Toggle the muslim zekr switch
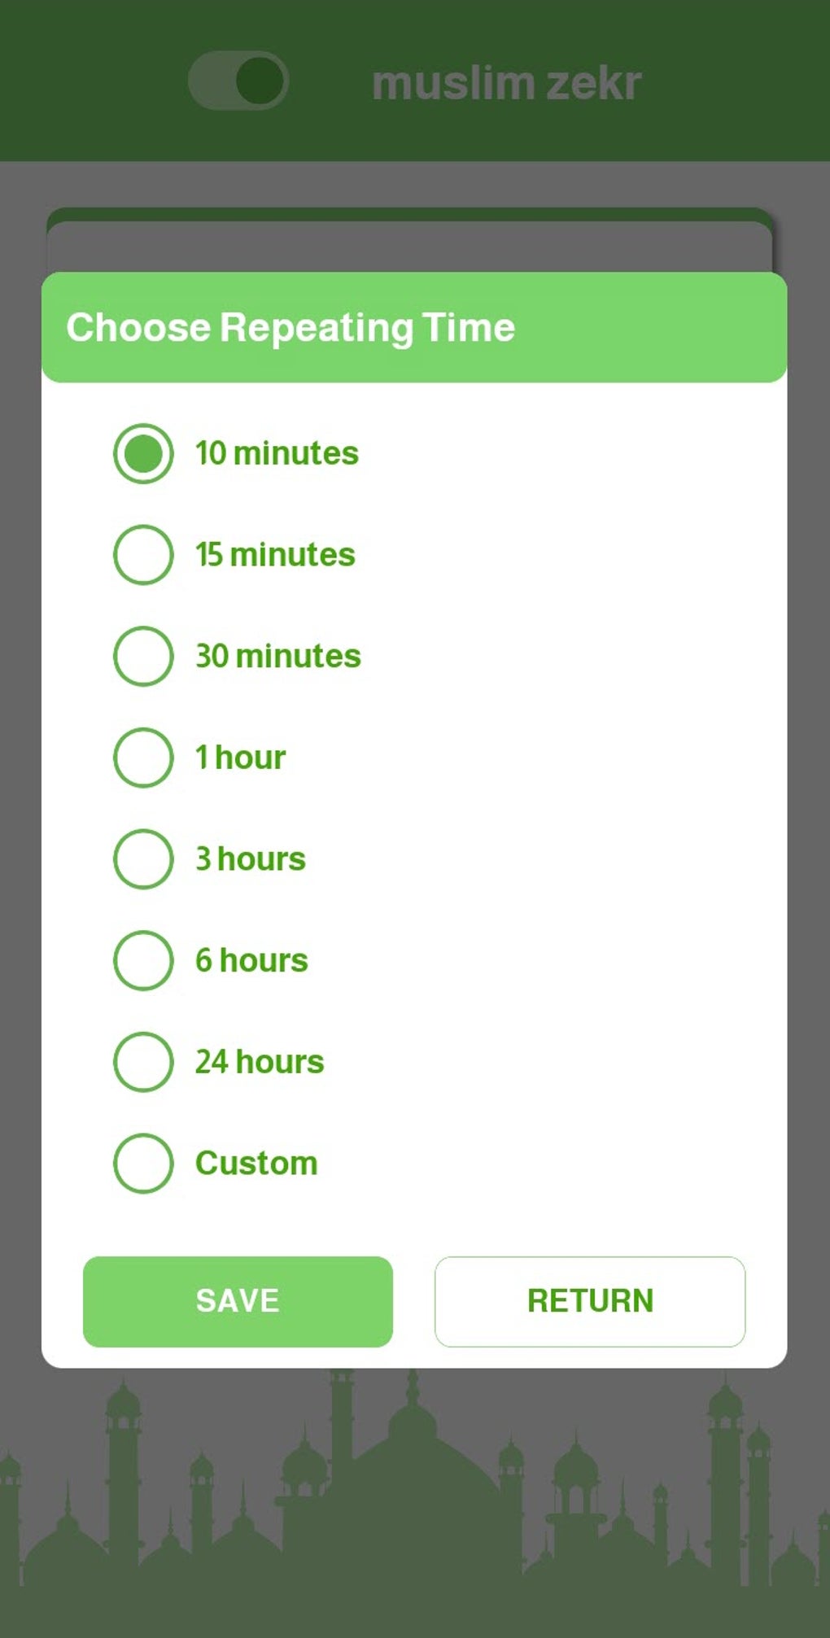This screenshot has width=830, height=1638. pyautogui.click(x=238, y=81)
